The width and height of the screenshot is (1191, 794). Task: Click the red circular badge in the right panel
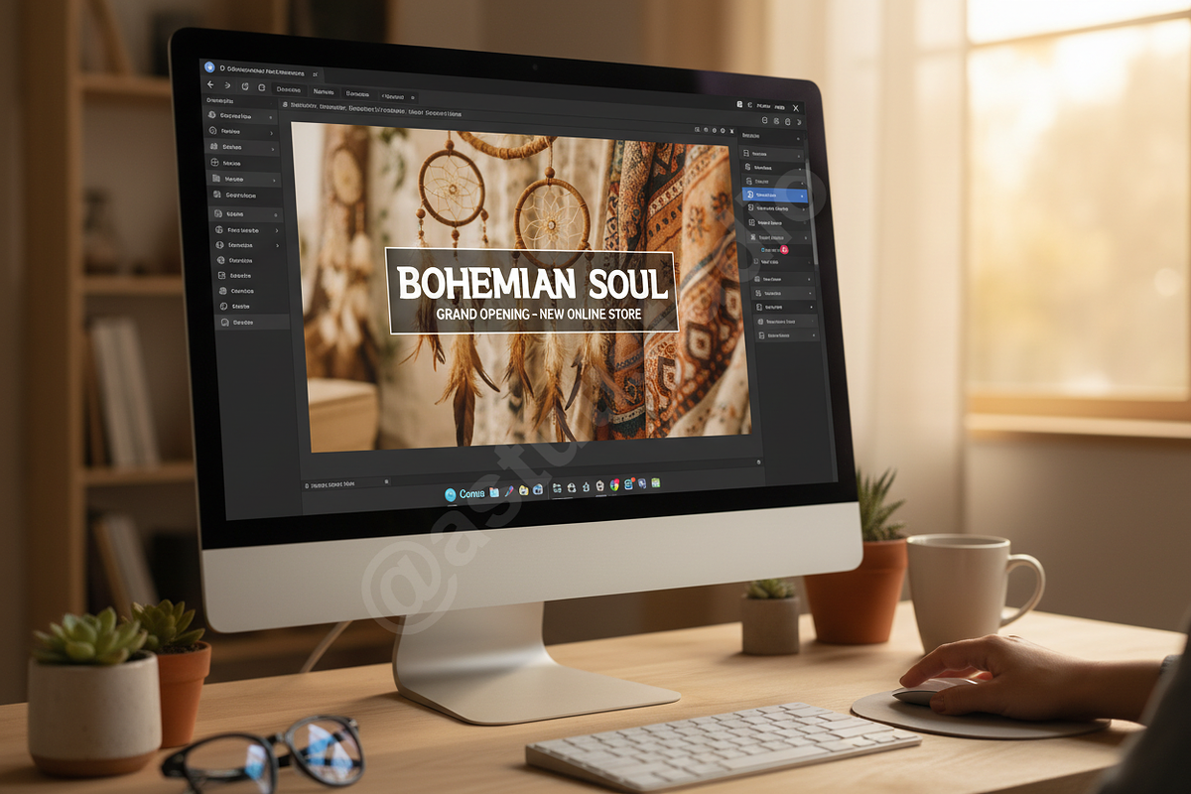point(785,249)
